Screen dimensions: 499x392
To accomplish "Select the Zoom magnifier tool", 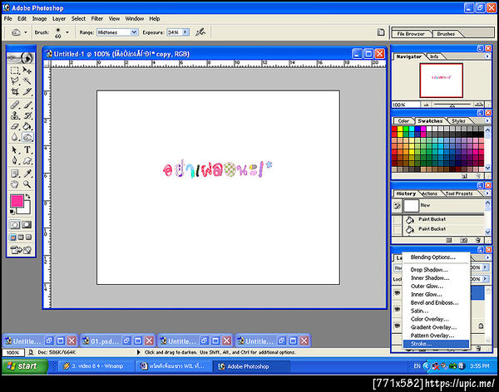I will 27,184.
